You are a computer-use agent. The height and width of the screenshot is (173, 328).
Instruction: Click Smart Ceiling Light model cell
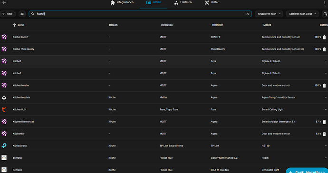coord(272,109)
